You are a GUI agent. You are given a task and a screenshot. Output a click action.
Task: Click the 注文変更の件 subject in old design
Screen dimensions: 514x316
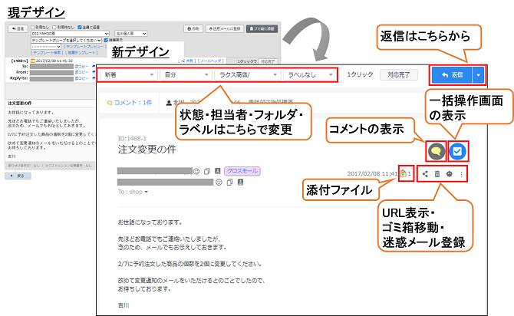point(20,104)
